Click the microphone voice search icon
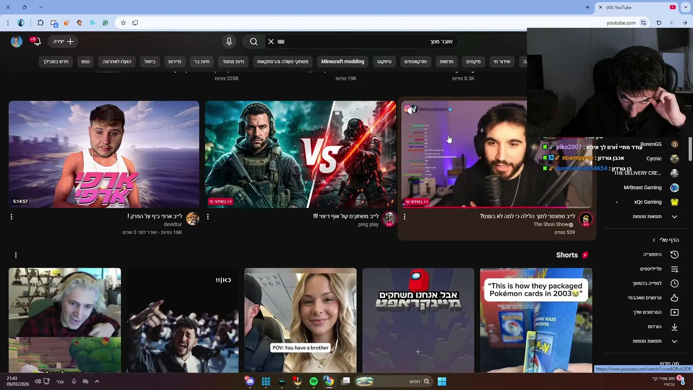693x390 pixels. click(229, 42)
